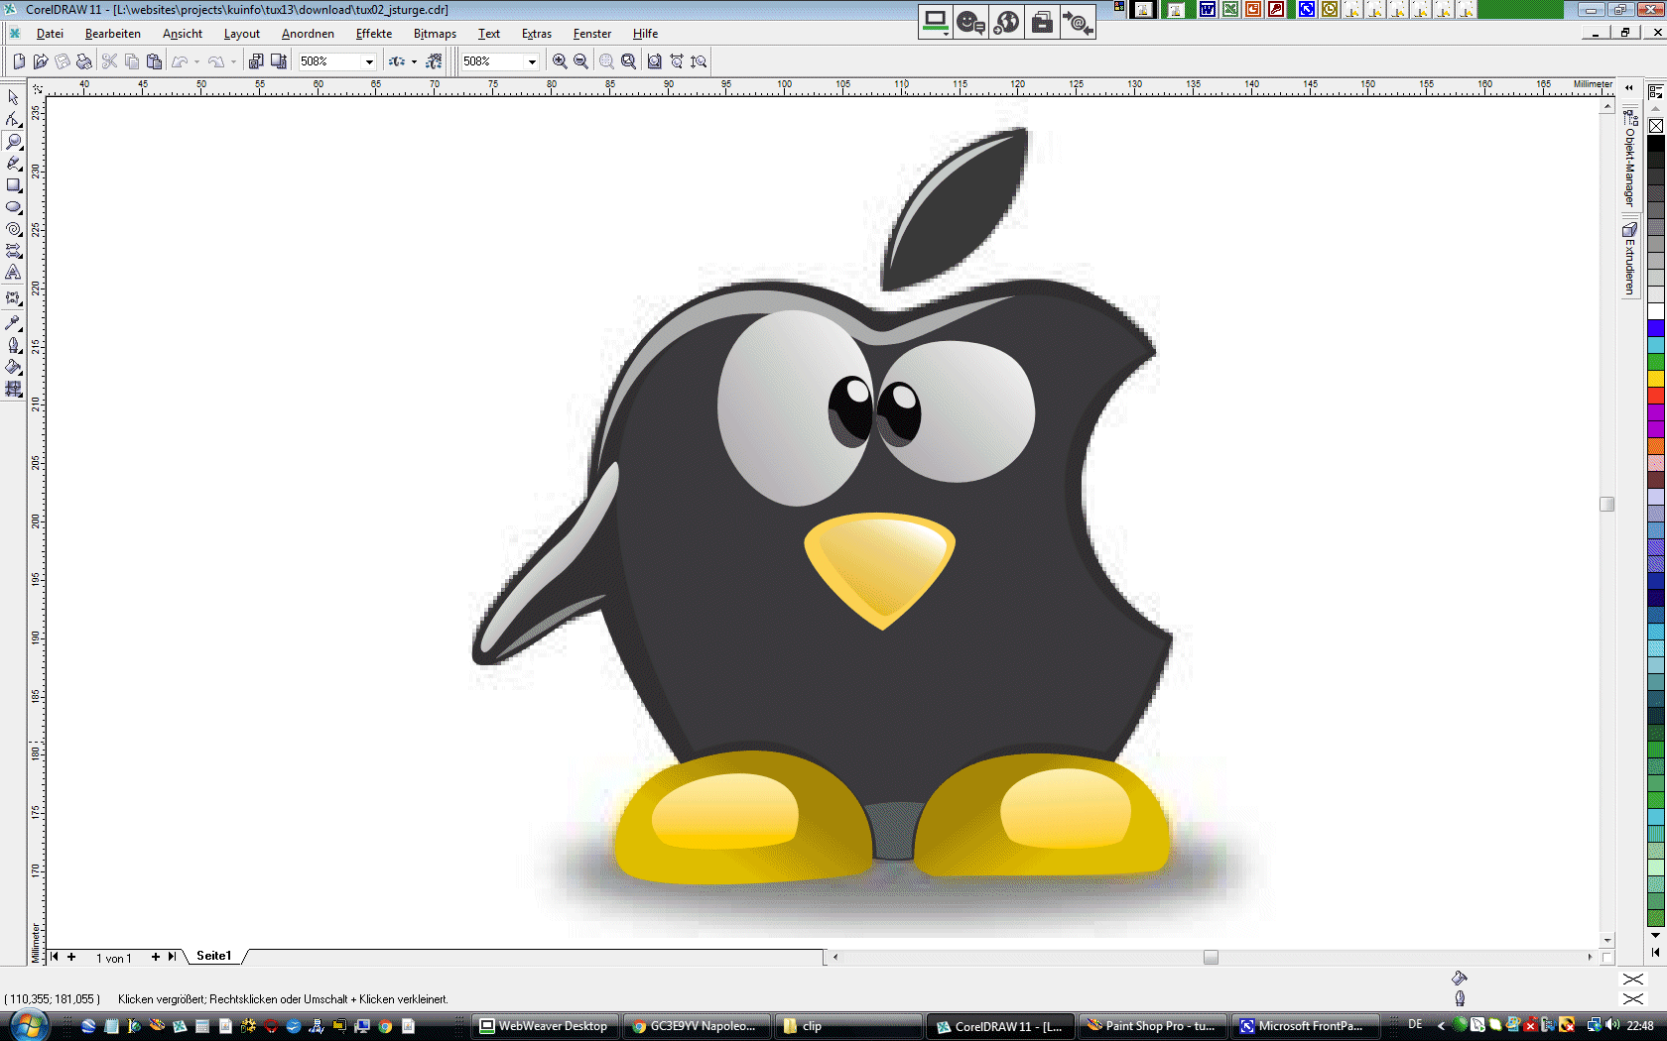
Task: Select the Zoom tool in toolbox
Action: [x=13, y=141]
